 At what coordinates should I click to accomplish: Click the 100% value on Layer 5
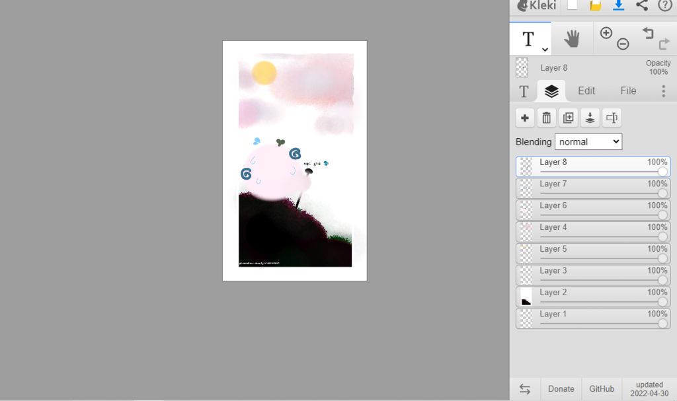click(x=657, y=249)
